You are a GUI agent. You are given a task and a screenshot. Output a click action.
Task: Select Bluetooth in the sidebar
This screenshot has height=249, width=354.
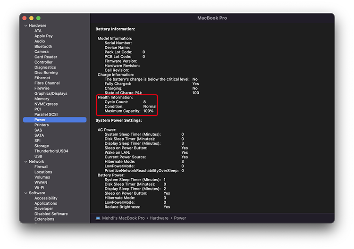click(x=43, y=47)
